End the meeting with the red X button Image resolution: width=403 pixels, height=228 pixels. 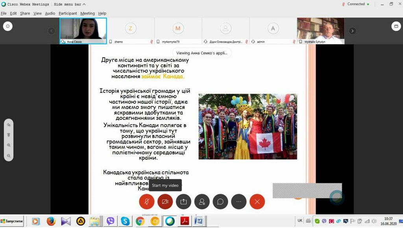[x=257, y=201]
